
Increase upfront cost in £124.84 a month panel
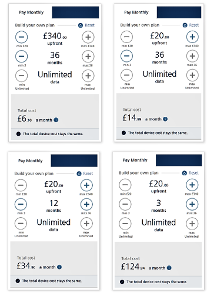192,185
